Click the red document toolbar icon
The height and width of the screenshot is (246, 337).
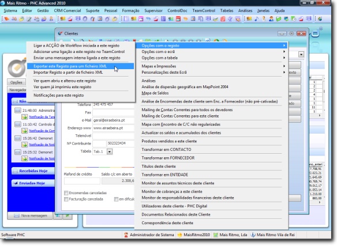(223, 19)
